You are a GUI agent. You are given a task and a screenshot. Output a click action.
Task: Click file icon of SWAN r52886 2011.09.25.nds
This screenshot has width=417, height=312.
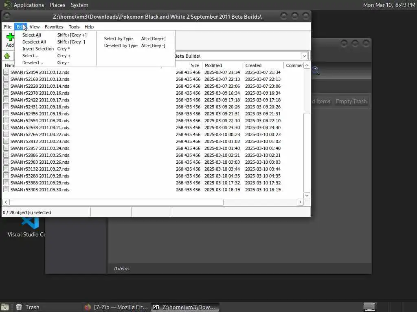point(6,155)
